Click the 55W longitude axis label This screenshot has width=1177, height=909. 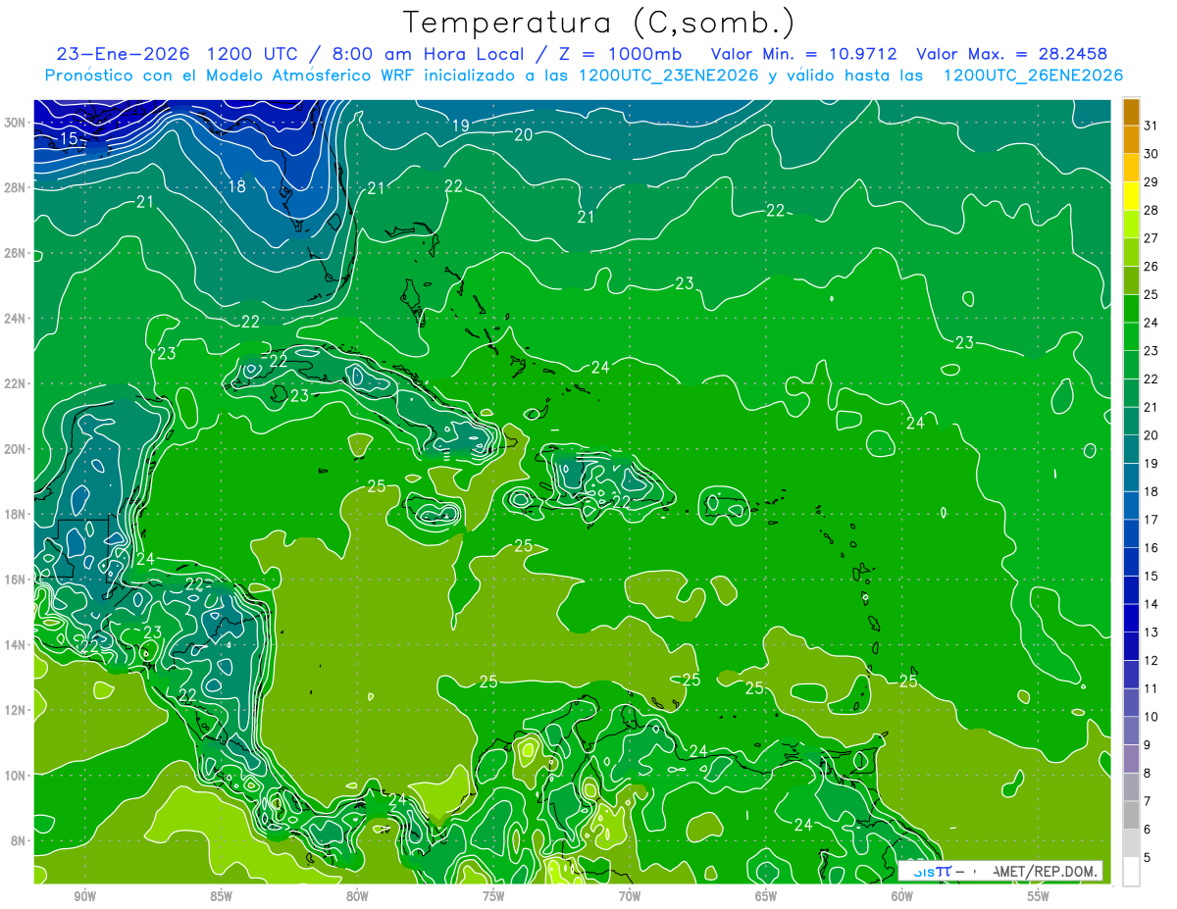coord(1038,897)
